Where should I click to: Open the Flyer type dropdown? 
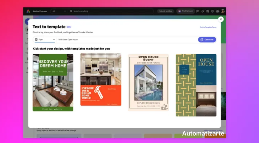point(45,40)
